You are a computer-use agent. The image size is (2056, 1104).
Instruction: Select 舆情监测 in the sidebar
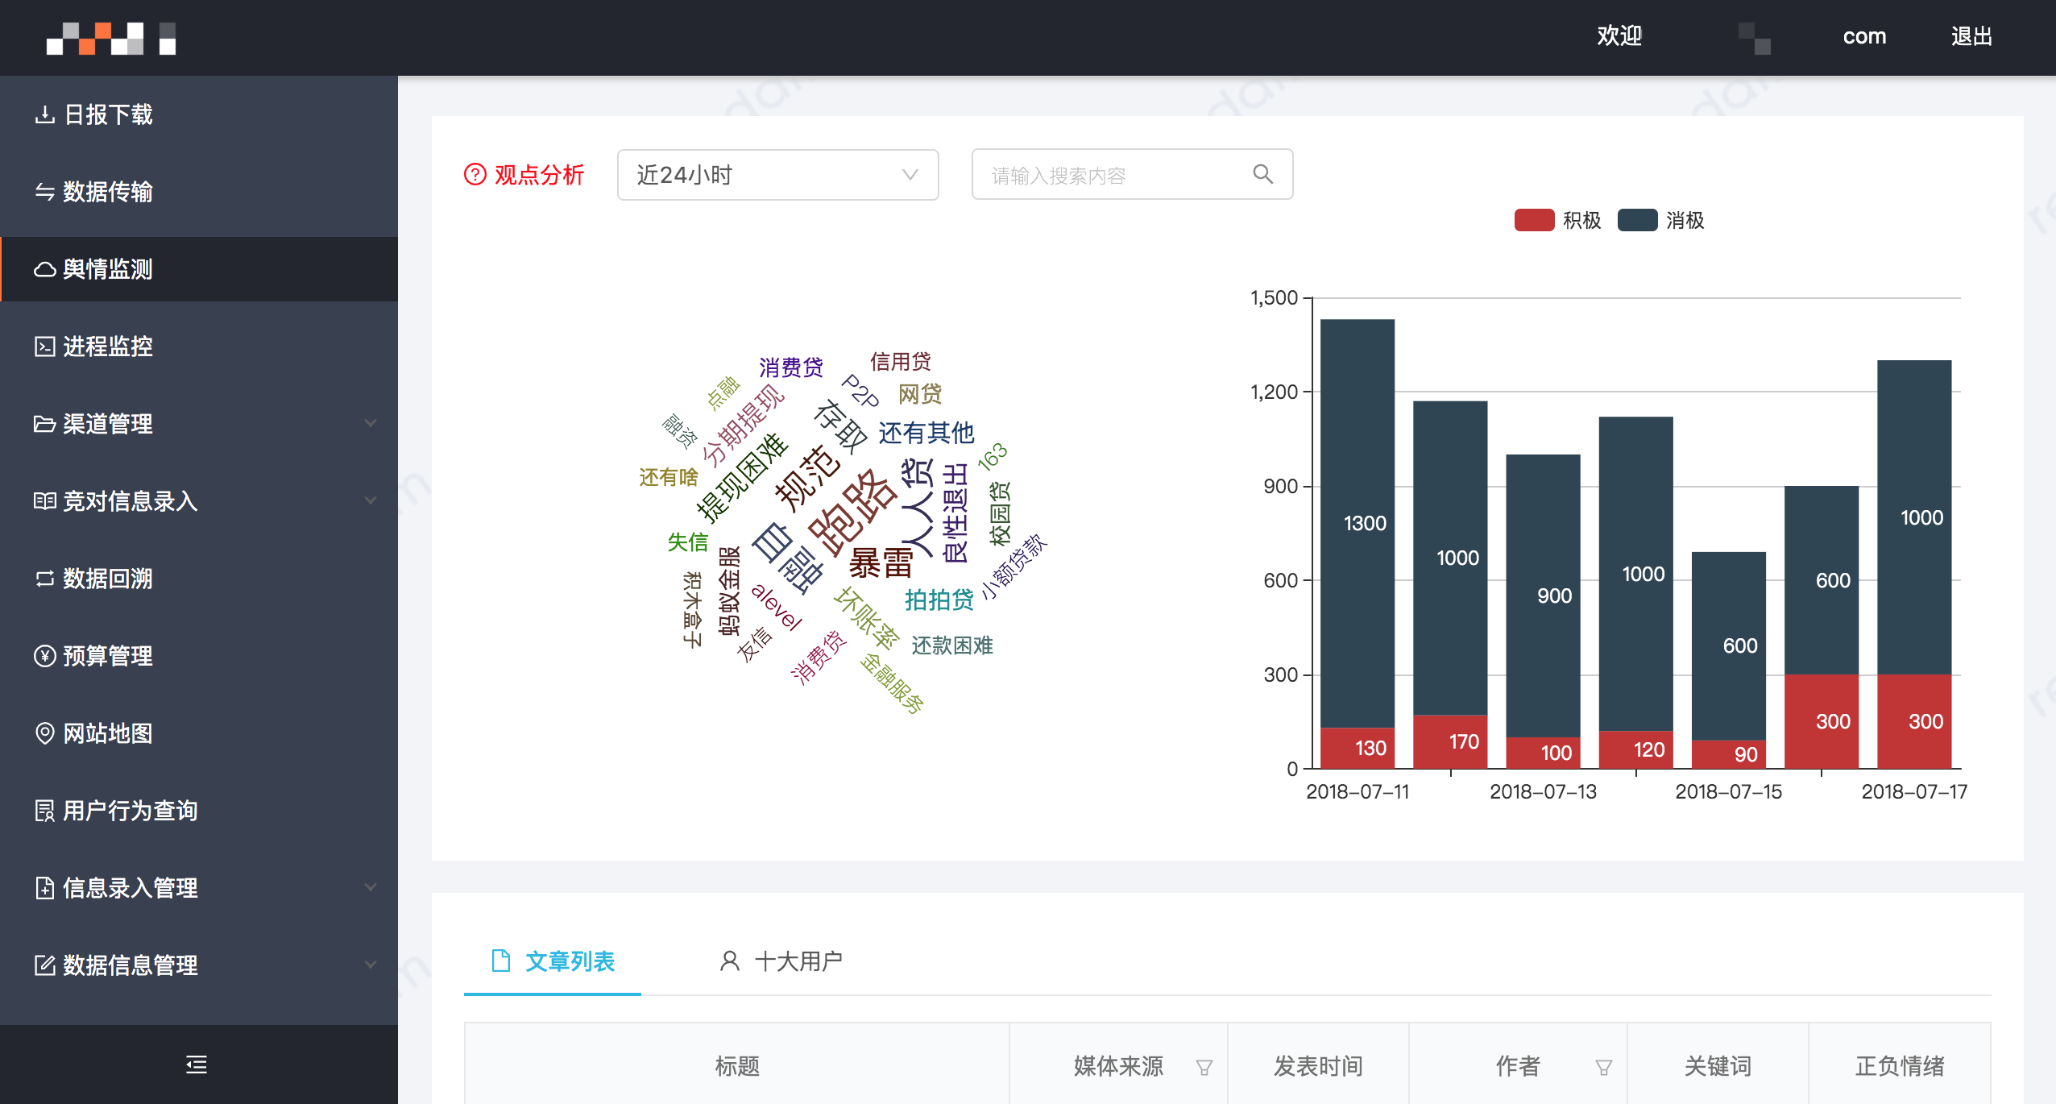click(199, 269)
